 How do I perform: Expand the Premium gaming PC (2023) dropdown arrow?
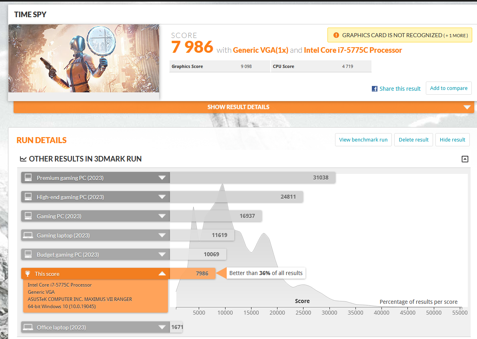point(162,178)
